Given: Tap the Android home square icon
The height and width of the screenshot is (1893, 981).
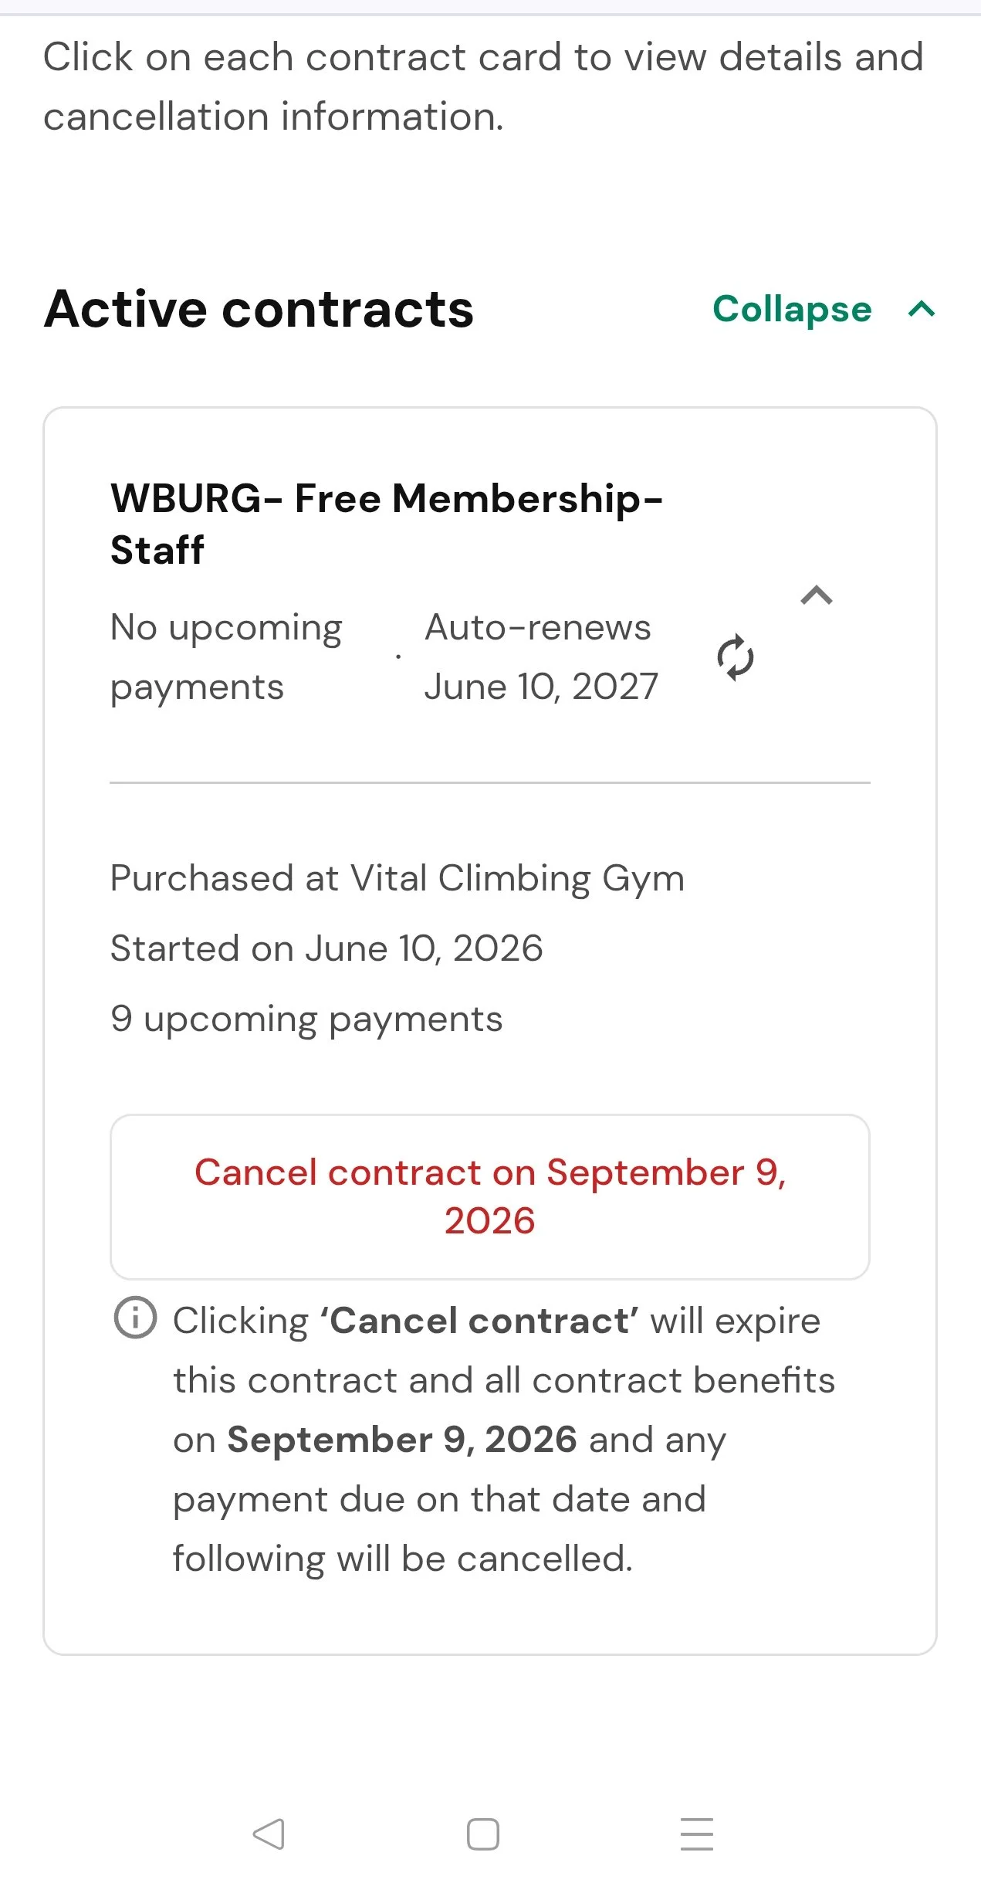Looking at the screenshot, I should coord(483,1834).
